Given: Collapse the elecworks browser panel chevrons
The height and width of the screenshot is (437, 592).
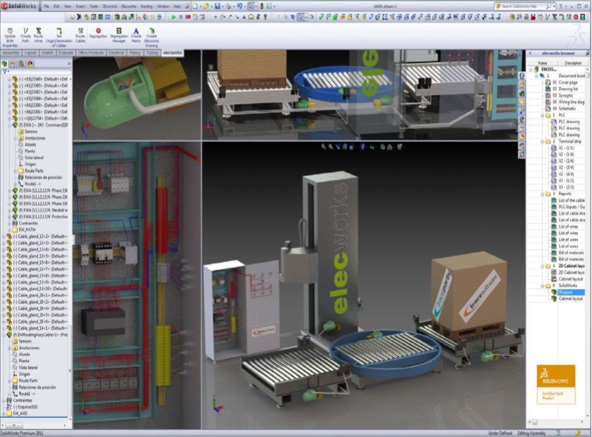Looking at the screenshot, I should pyautogui.click(x=530, y=53).
